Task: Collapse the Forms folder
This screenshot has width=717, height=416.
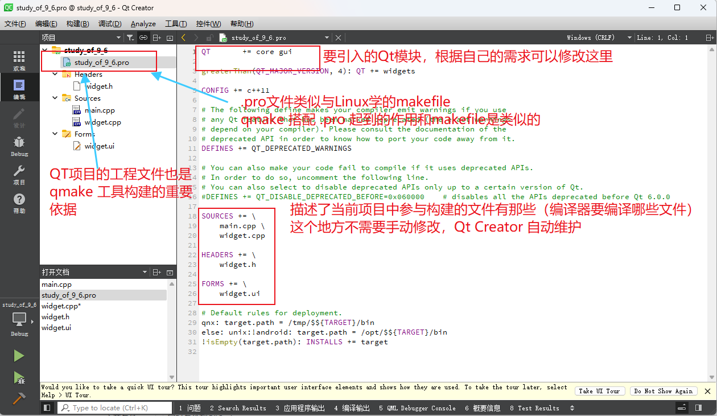Action: click(55, 134)
